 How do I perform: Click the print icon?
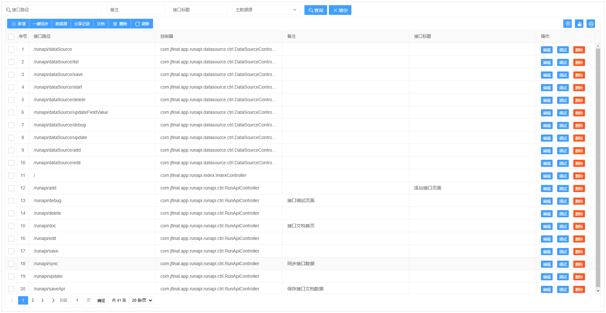pos(591,24)
